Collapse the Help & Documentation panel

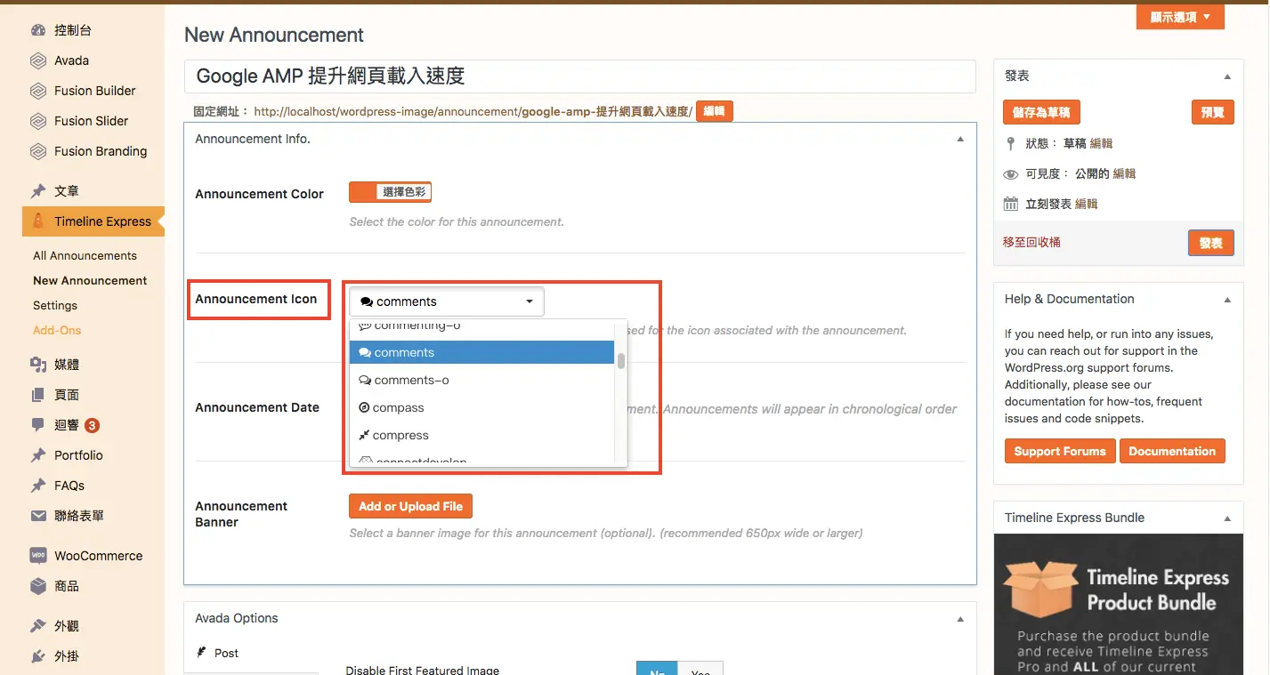(1227, 300)
